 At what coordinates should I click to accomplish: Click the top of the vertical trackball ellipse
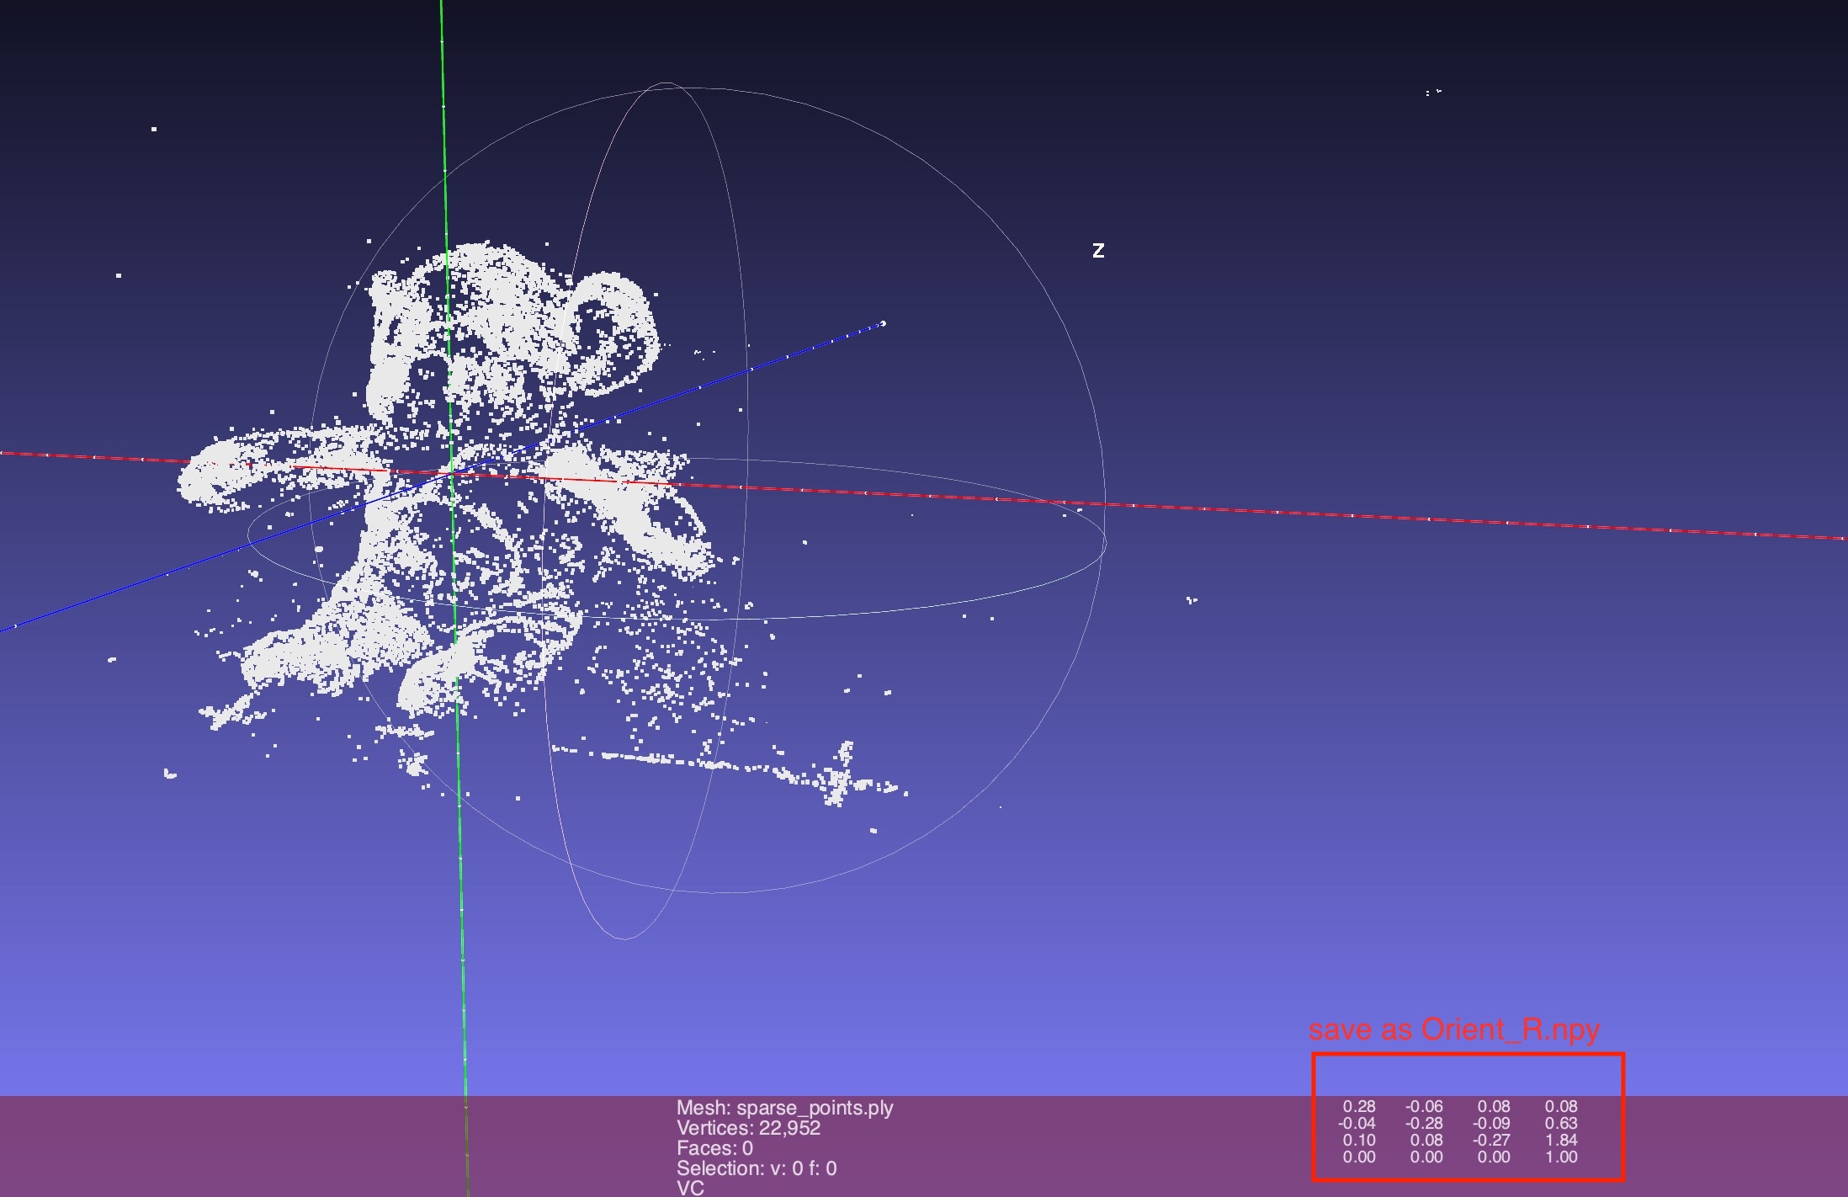(666, 82)
